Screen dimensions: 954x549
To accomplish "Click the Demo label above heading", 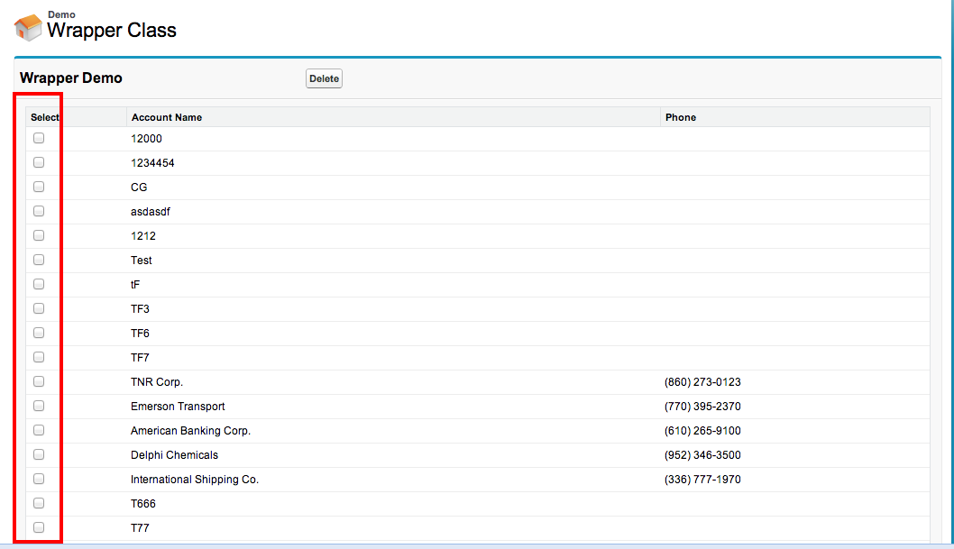I will (x=61, y=14).
